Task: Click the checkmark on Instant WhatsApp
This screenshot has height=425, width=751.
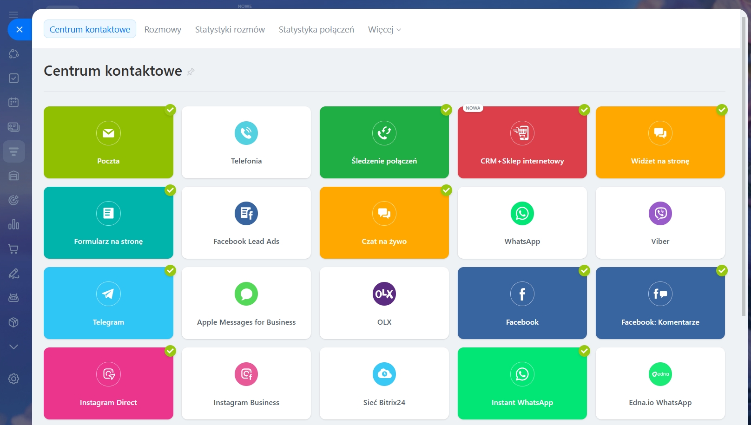Action: pyautogui.click(x=584, y=351)
